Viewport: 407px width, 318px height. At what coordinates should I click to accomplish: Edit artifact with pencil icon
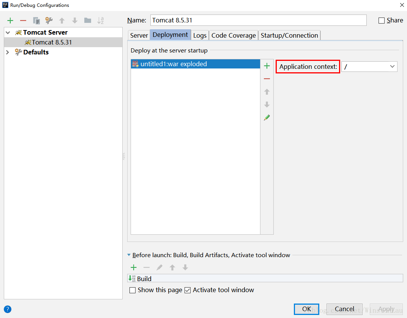tap(267, 118)
